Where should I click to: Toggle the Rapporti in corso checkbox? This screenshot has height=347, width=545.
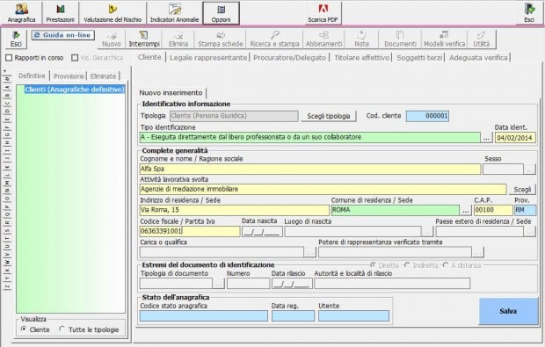(9, 58)
